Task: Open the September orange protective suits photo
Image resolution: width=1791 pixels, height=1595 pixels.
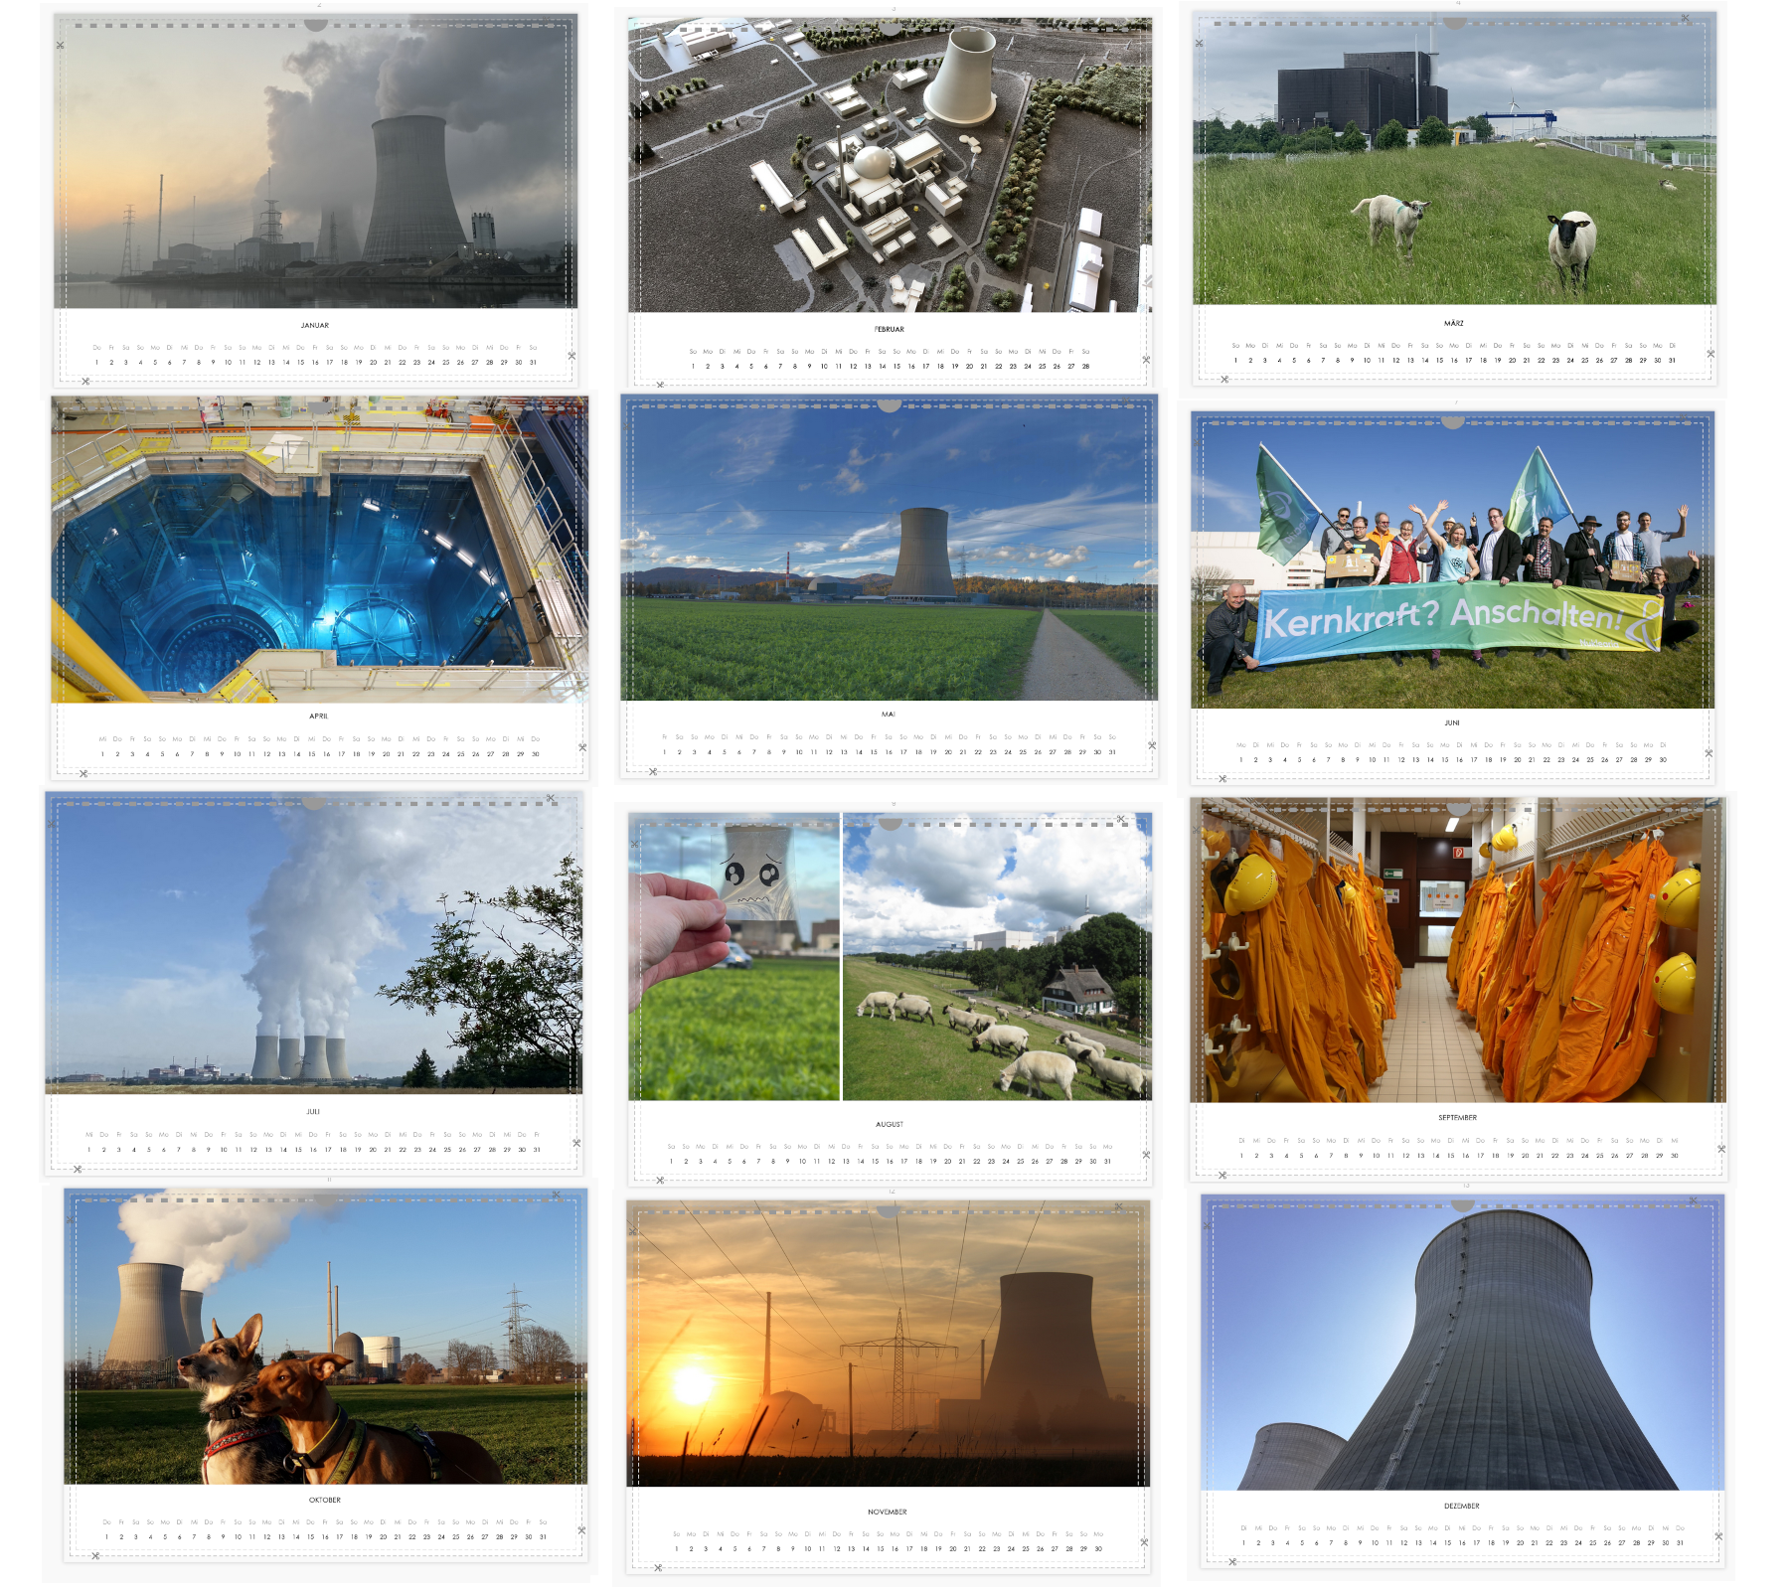Action: pos(1457,952)
